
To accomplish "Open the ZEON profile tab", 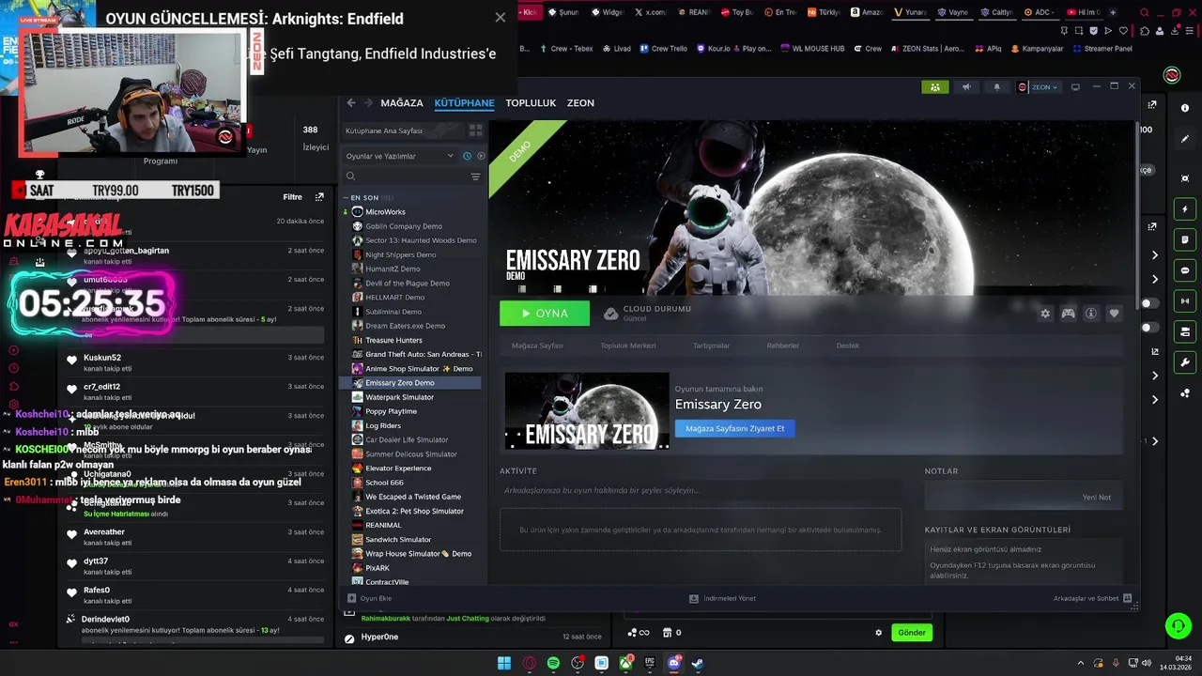I will pyautogui.click(x=580, y=102).
